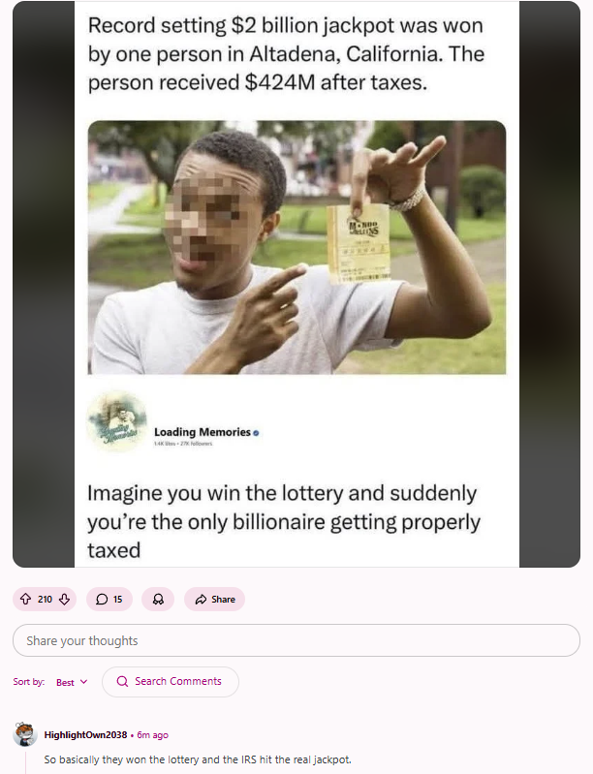Click the Loading Memories profile picture
This screenshot has width=593, height=774.
click(x=116, y=421)
